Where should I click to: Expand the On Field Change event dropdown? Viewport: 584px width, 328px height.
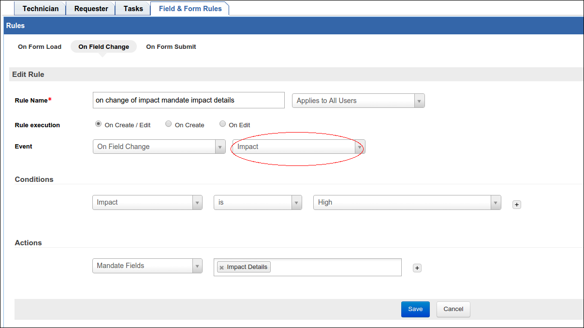(x=159, y=147)
